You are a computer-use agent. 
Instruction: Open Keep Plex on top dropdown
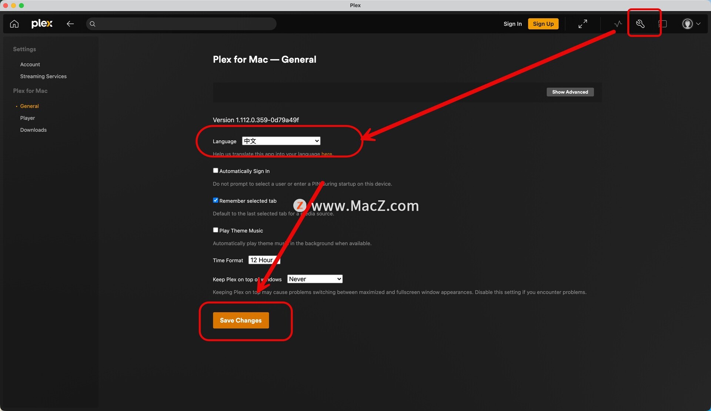coord(315,279)
